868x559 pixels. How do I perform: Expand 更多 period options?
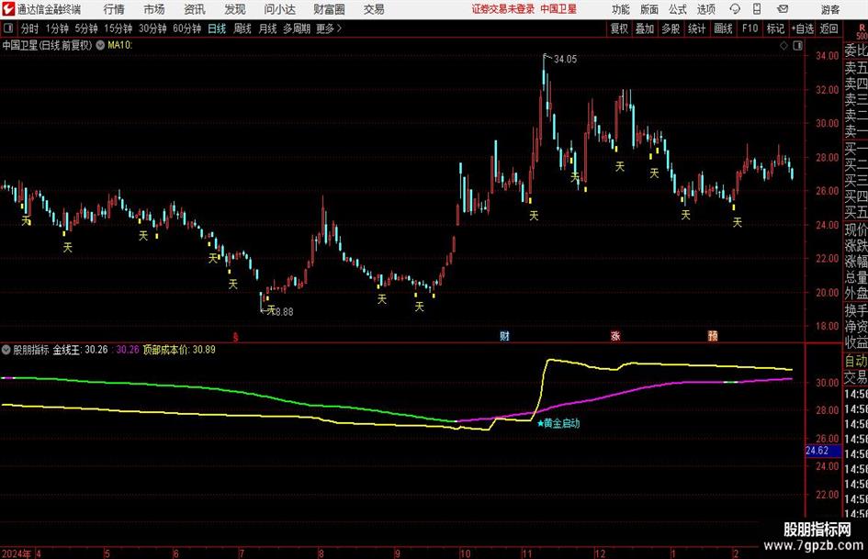(x=329, y=28)
